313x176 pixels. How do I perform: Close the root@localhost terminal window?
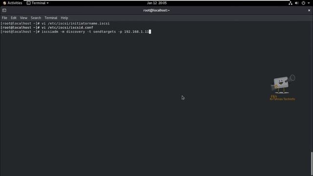309,10
